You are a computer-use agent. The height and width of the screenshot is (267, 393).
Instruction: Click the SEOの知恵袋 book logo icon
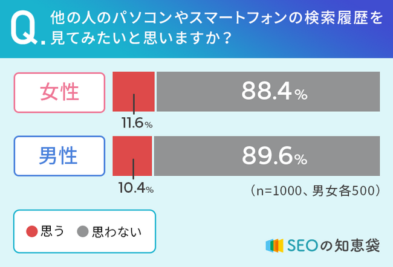274,246
